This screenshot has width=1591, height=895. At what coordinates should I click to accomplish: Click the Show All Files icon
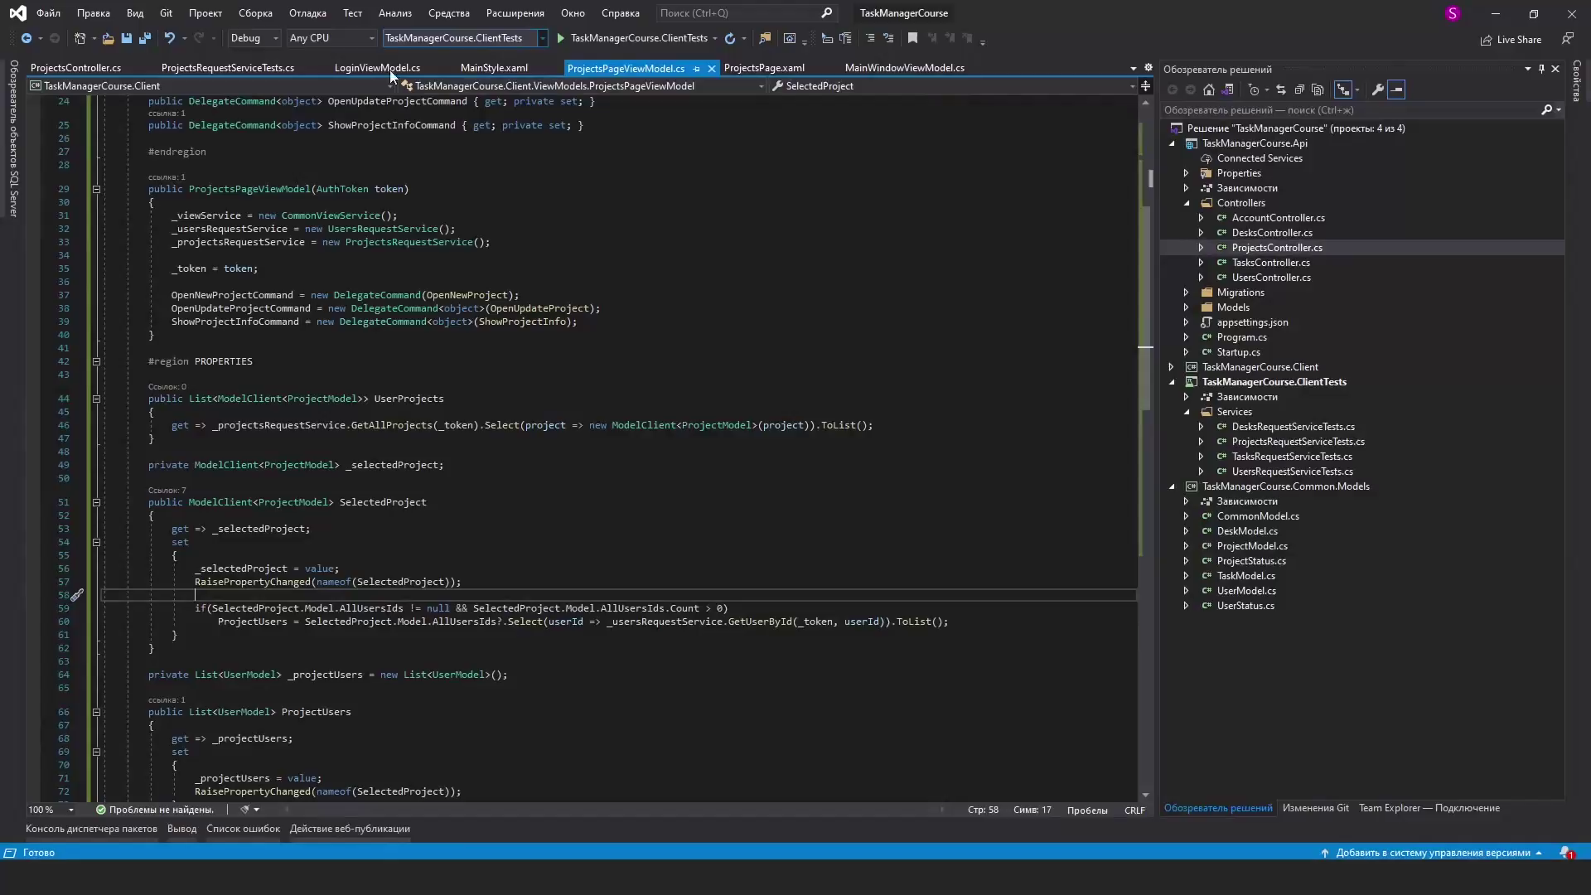1318,89
